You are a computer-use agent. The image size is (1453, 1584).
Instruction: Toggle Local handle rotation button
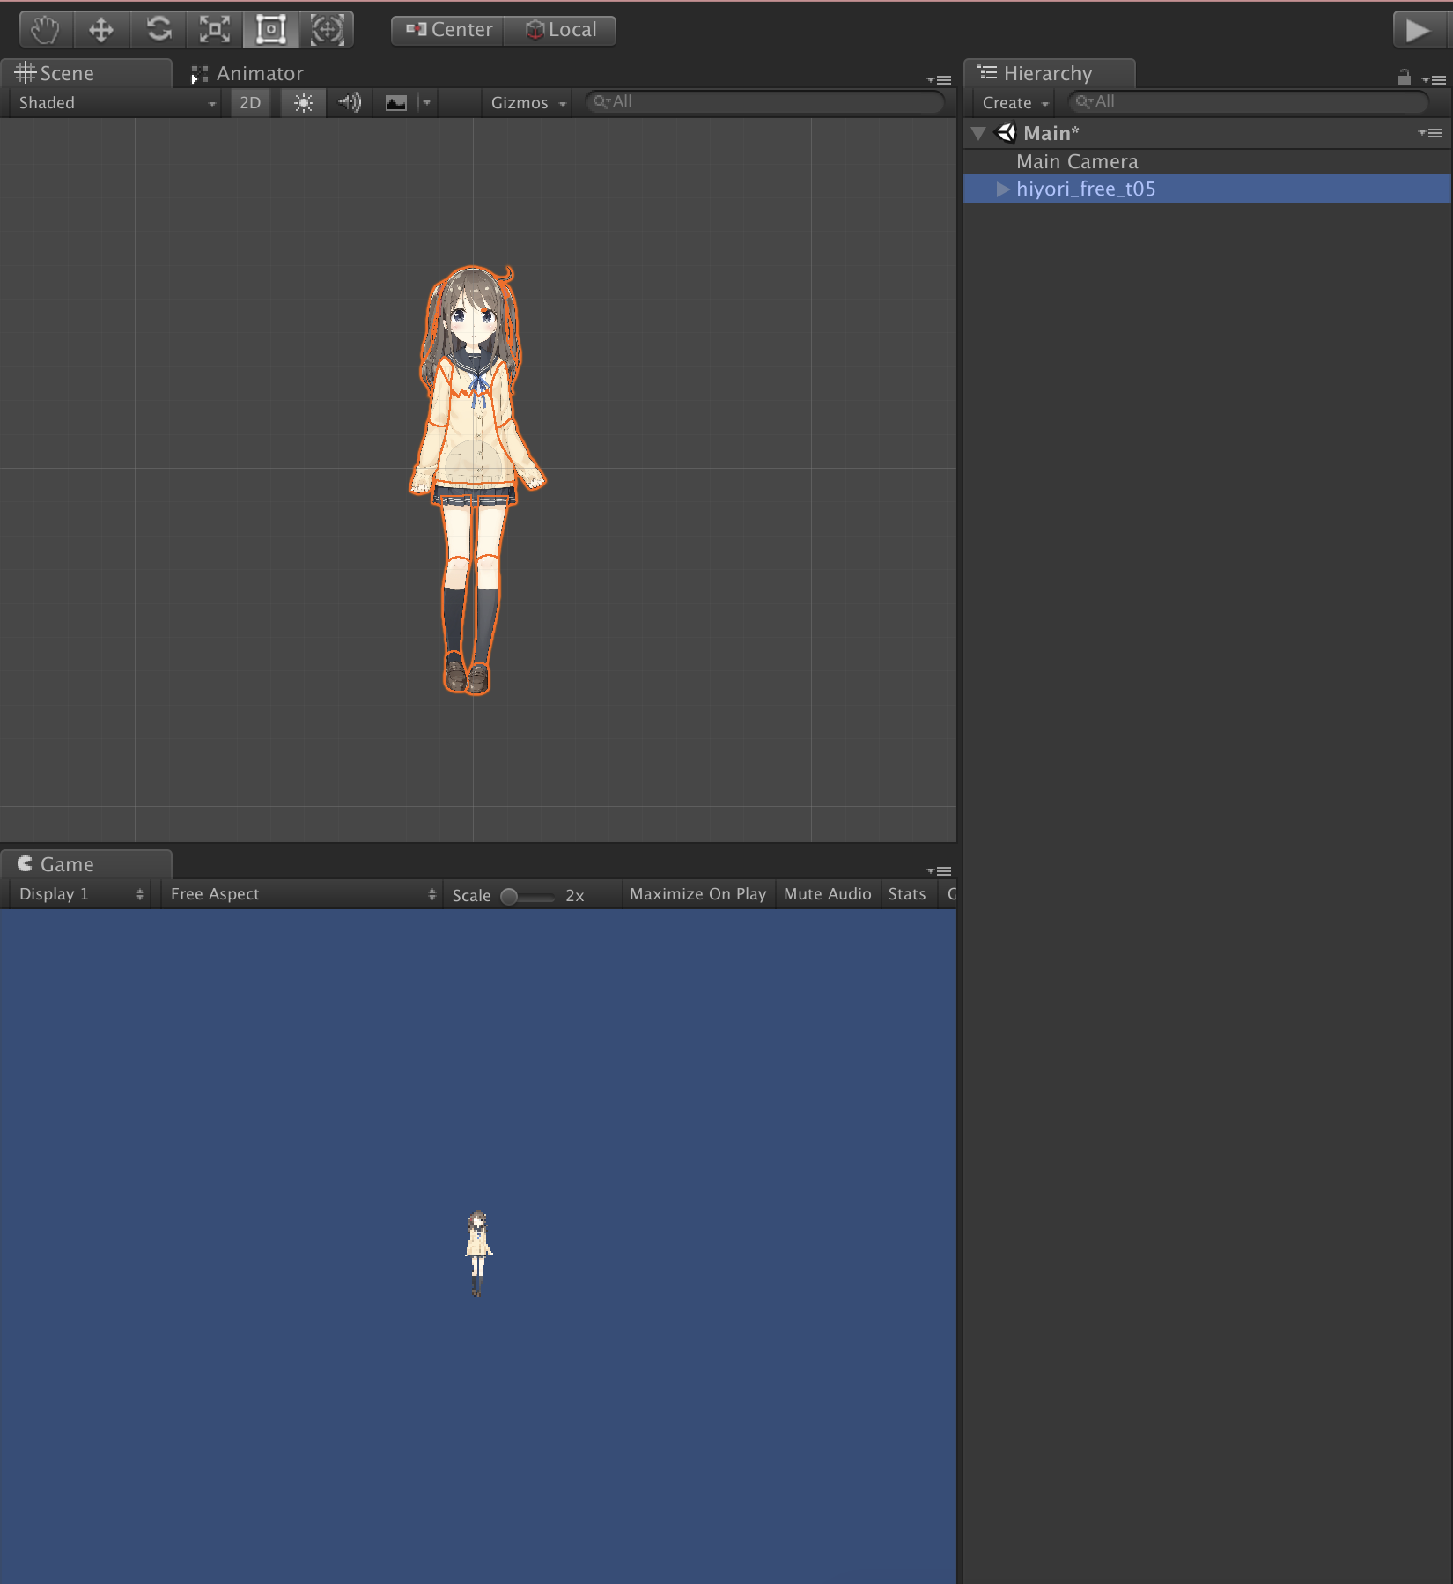point(560,30)
